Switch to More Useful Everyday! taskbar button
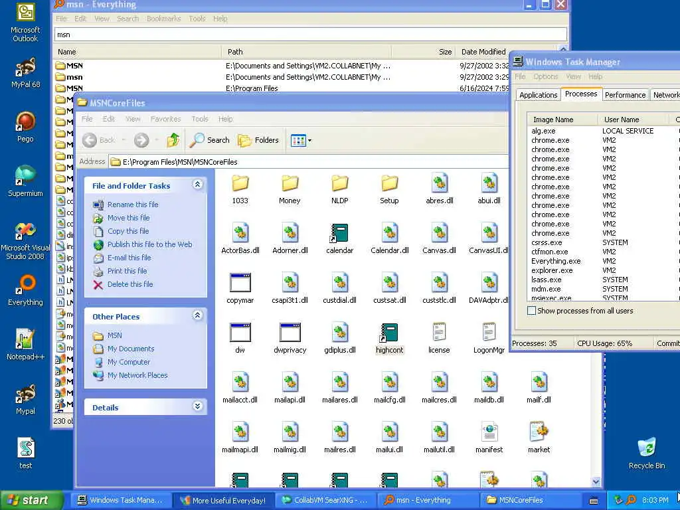680x510 pixels. (x=222, y=501)
